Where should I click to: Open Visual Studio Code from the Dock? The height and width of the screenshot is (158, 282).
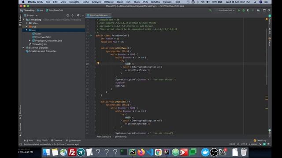[x=150, y=152]
